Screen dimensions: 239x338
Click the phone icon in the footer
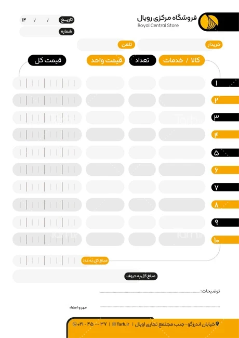click(75, 324)
